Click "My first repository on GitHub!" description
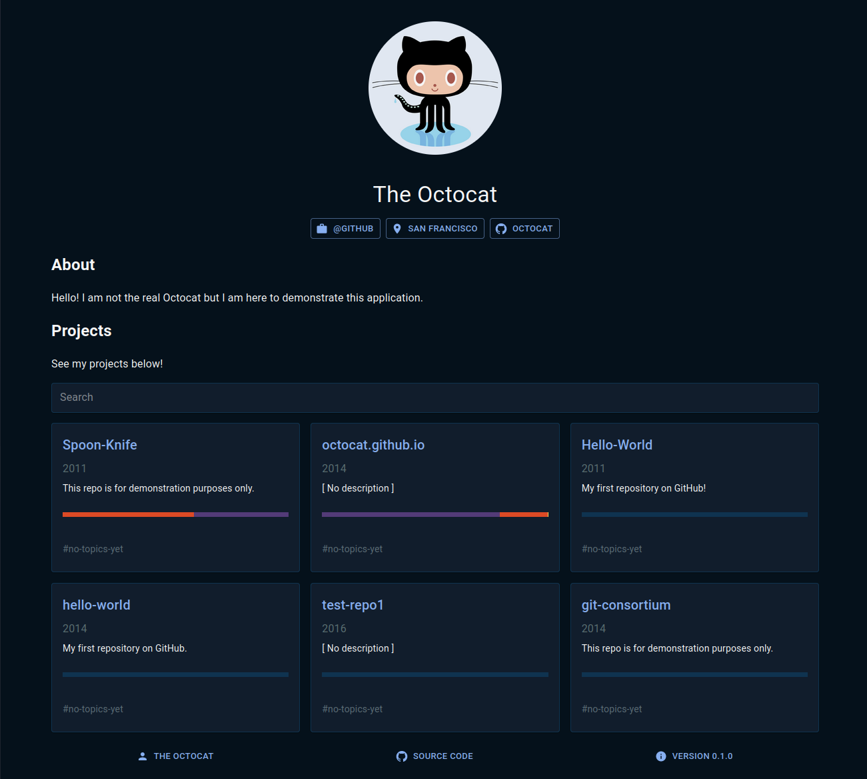 pos(644,488)
